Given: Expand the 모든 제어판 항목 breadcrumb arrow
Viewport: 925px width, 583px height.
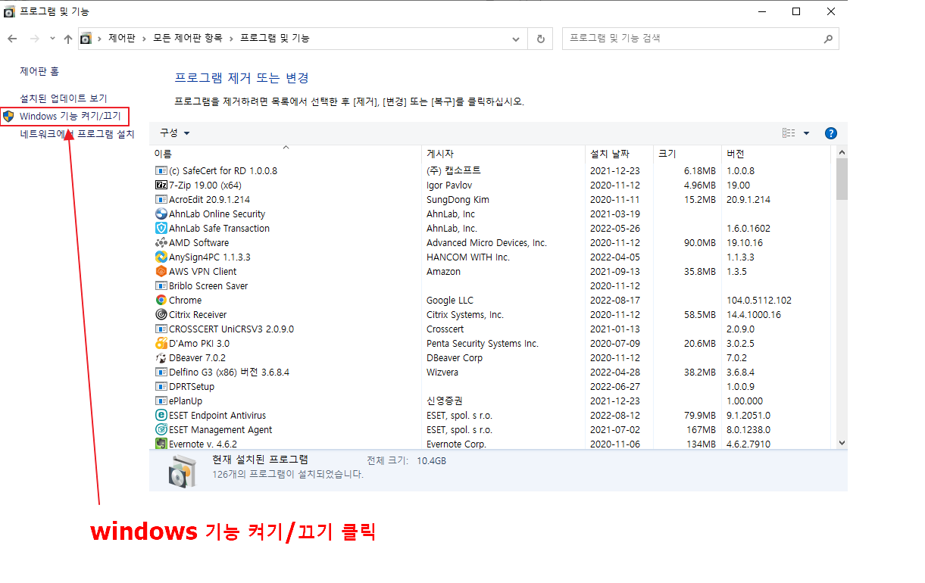Looking at the screenshot, I should click(230, 38).
